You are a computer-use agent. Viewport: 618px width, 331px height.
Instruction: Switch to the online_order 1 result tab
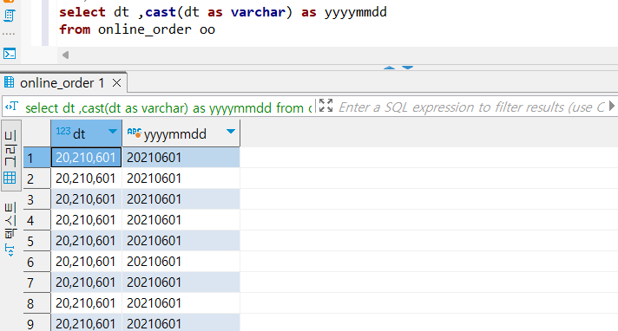(63, 83)
